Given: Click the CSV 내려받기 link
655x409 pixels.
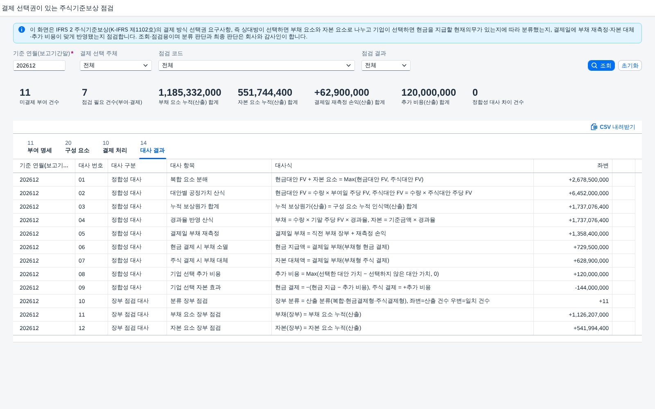Looking at the screenshot, I should pos(613,127).
